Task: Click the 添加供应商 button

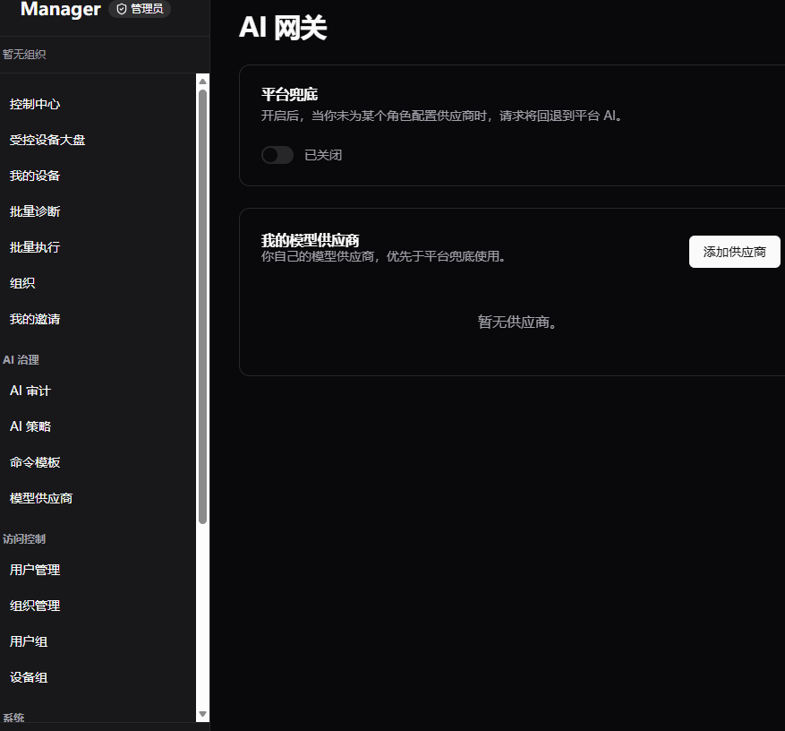Action: (x=735, y=252)
